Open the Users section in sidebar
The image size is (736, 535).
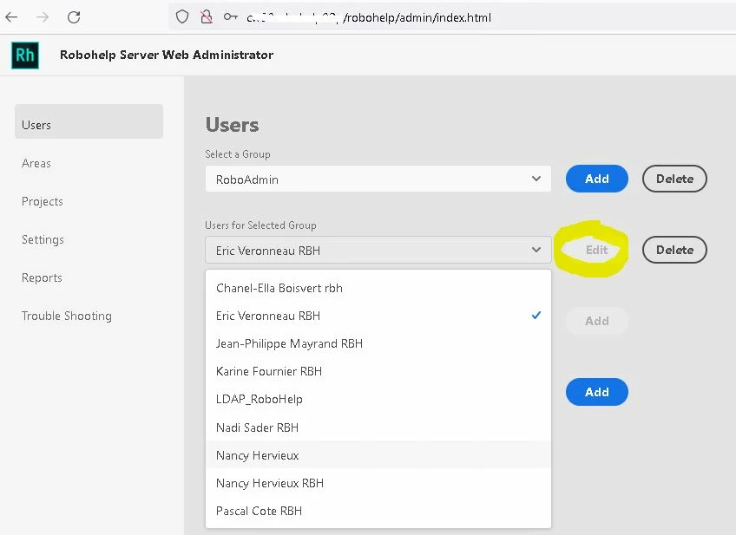coord(89,121)
